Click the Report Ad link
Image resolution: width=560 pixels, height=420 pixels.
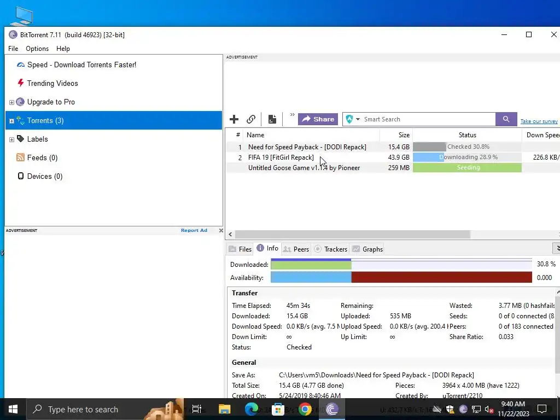[194, 230]
